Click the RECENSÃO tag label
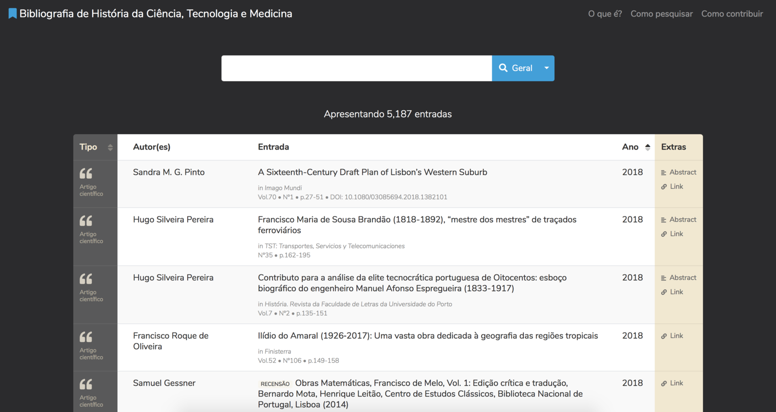 [275, 384]
